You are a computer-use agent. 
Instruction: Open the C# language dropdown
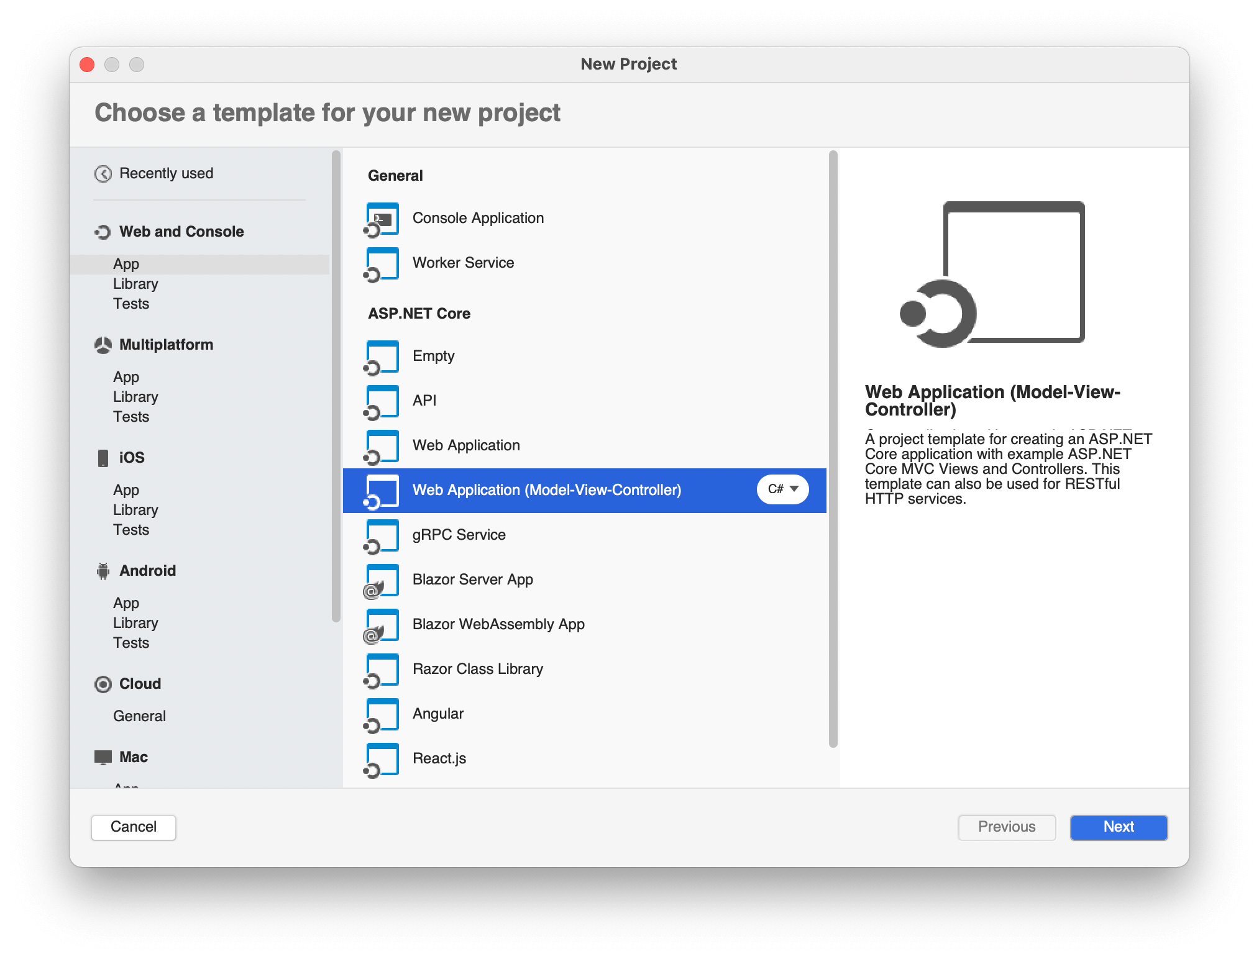pos(782,489)
